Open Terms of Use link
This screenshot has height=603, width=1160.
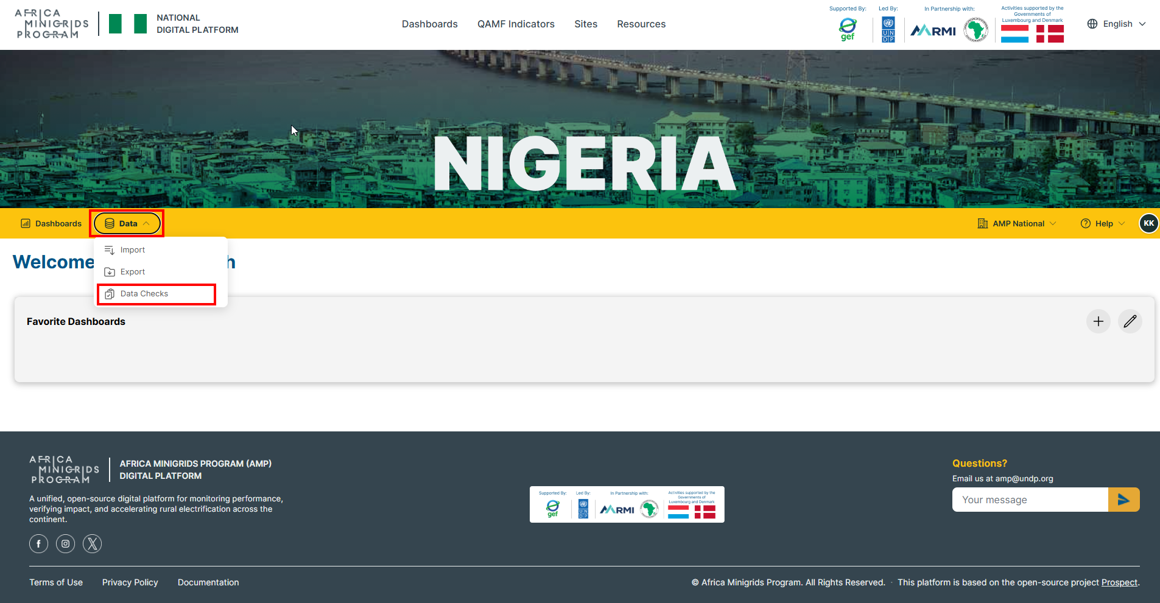point(56,582)
